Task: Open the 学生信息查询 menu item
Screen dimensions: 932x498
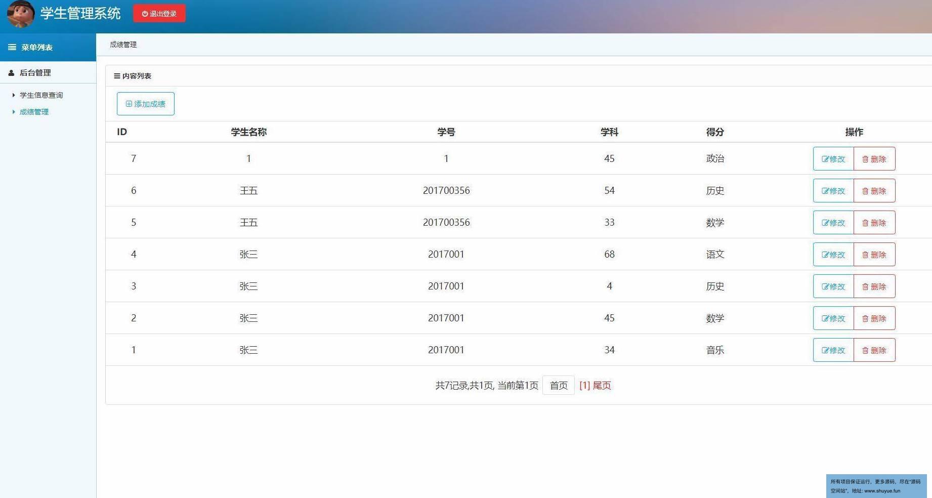Action: click(41, 95)
